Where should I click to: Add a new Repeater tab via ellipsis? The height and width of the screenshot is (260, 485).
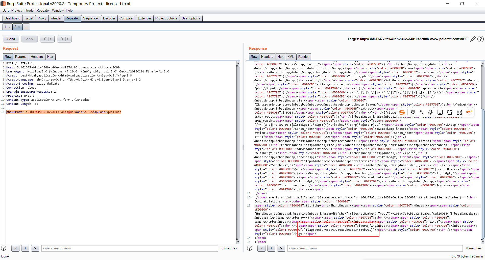tap(26, 27)
